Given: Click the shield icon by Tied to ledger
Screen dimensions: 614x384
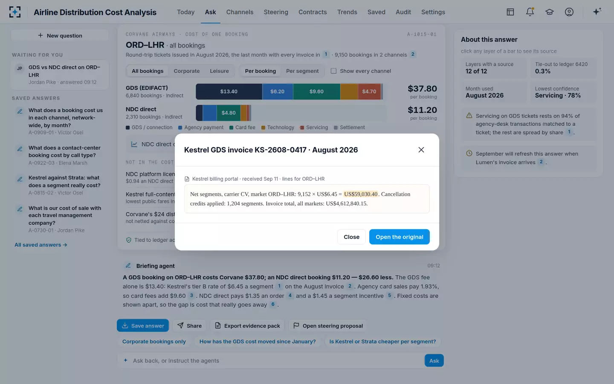Looking at the screenshot, I should pyautogui.click(x=129, y=240).
